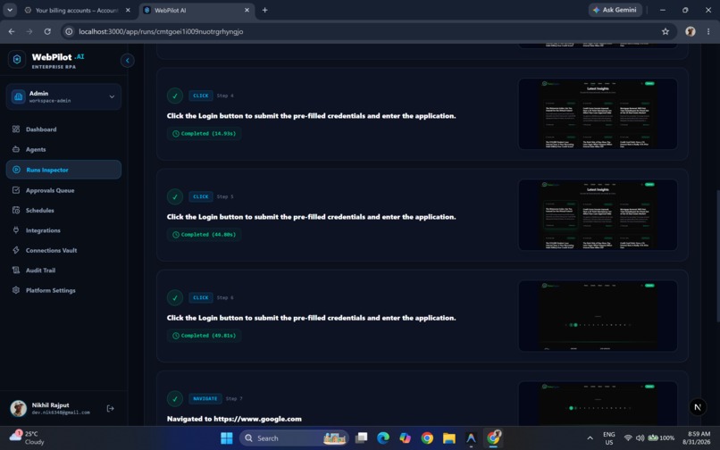The image size is (720, 450).
Task: Click the Completed (44.80s) status
Action: [x=204, y=235]
